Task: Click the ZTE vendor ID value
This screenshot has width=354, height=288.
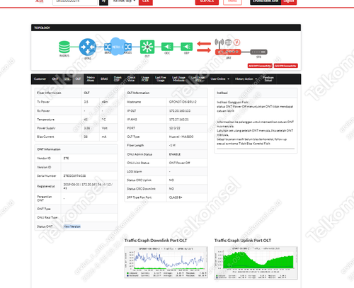Action: tap(66, 159)
